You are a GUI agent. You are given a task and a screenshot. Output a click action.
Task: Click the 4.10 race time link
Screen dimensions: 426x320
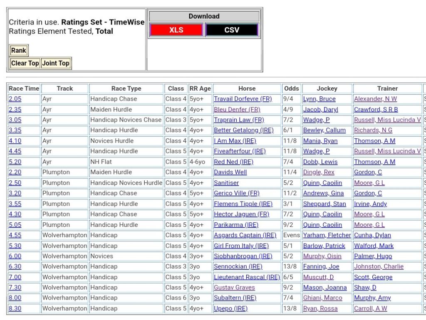15,141
